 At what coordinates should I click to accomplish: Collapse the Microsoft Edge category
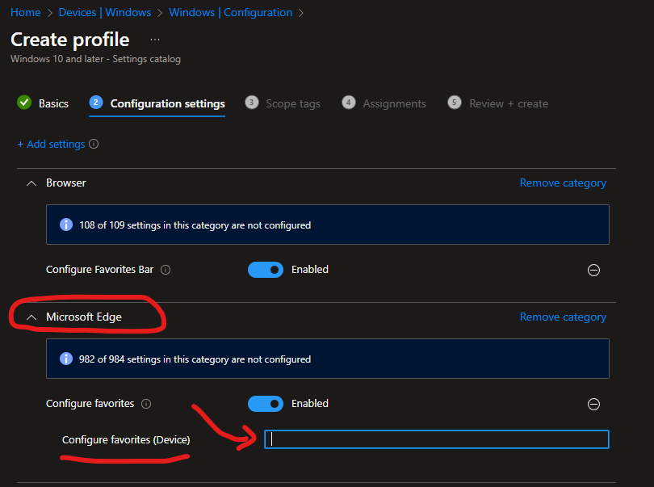pyautogui.click(x=31, y=317)
